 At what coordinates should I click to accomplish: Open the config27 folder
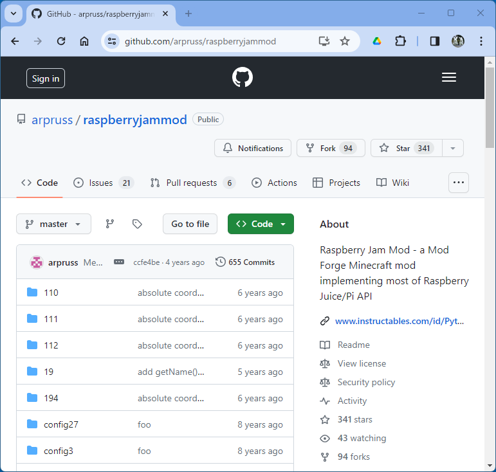(61, 424)
